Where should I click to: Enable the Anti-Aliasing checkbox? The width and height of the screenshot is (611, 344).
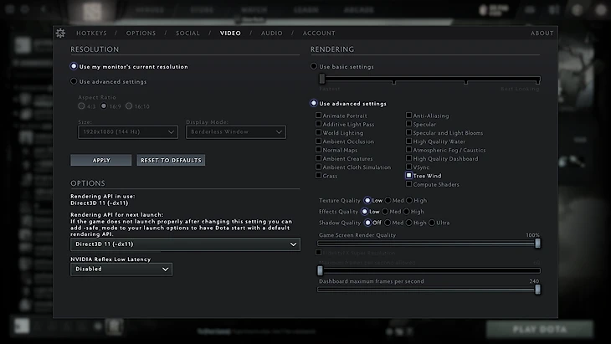[408, 116]
